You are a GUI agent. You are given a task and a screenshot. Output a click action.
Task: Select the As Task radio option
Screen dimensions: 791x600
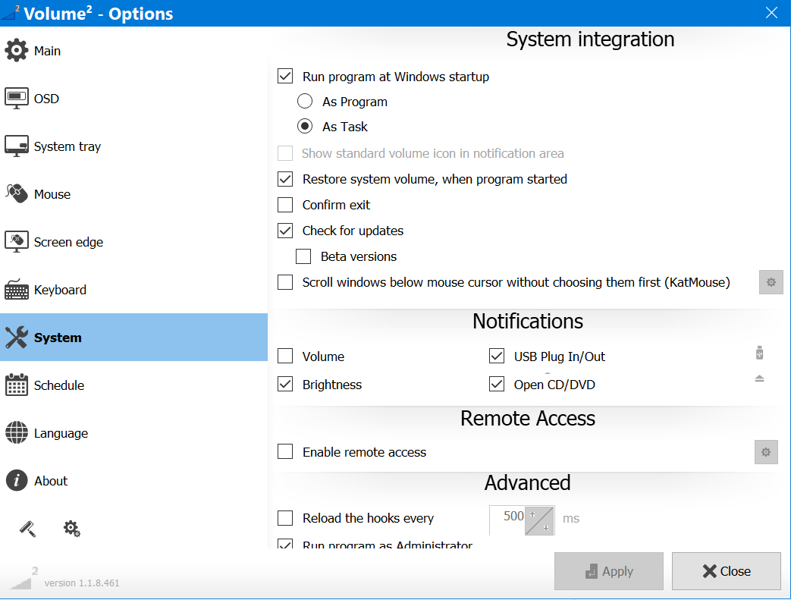(x=305, y=126)
